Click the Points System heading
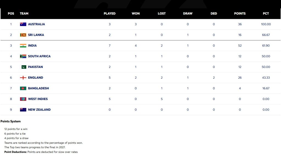The width and height of the screenshot is (281, 154). [10, 121]
